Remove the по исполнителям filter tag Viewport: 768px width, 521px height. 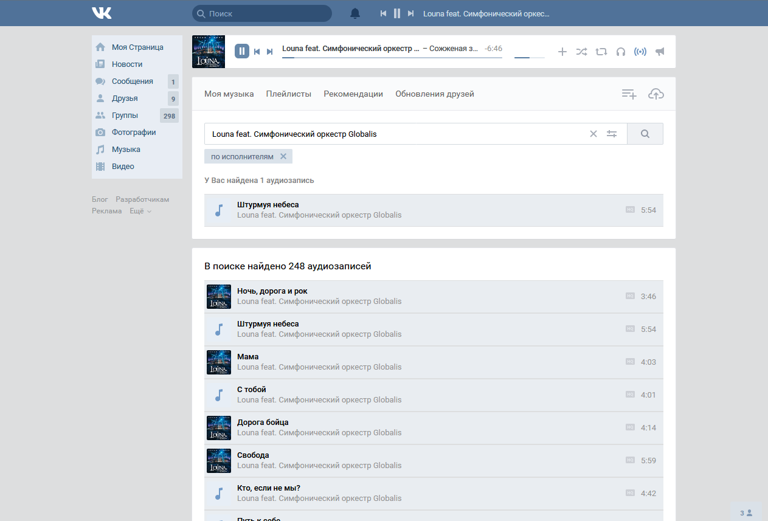283,156
